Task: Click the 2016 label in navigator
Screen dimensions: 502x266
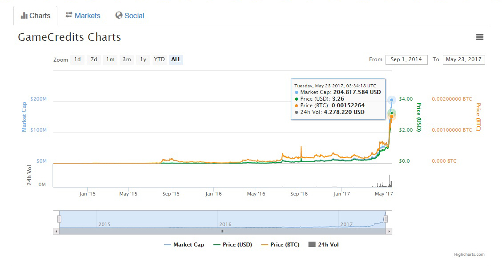Action: click(x=225, y=224)
